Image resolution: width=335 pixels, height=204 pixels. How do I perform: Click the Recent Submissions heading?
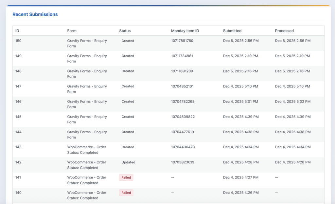pos(35,14)
